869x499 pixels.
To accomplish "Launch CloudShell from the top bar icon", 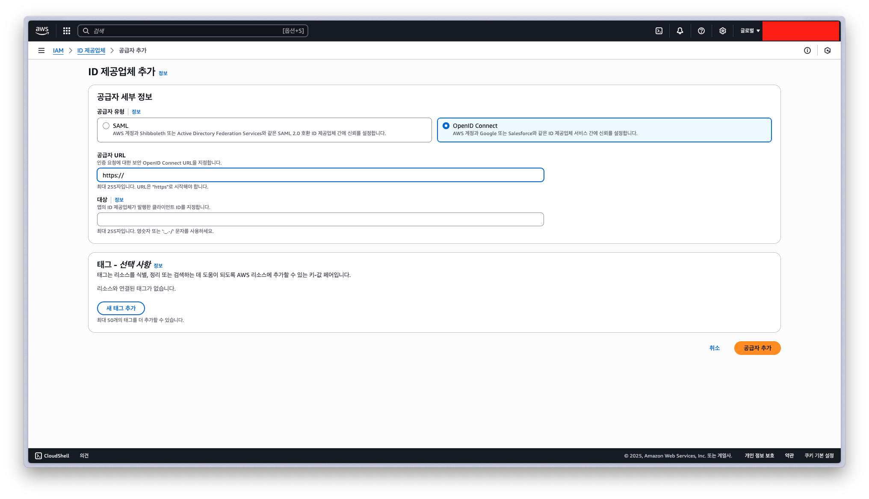I will click(x=659, y=31).
